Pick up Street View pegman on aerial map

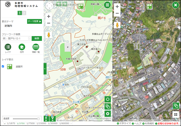[x=117, y=25]
